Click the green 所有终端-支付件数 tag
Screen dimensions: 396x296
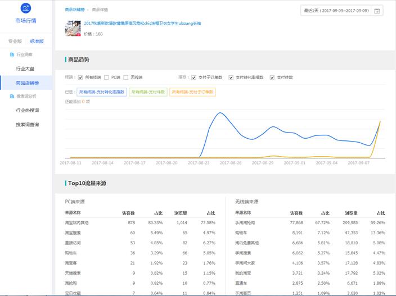click(148, 92)
